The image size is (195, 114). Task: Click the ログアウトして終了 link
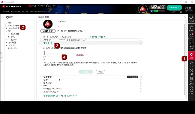coord(97,37)
